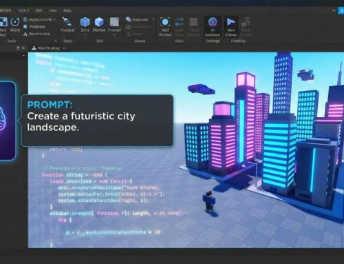The height and width of the screenshot is (264, 344).
Task: Open the Help menu
Action: [67, 10]
